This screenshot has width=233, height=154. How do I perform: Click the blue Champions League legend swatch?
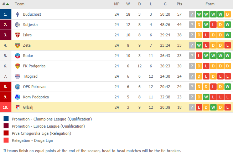point(6,119)
